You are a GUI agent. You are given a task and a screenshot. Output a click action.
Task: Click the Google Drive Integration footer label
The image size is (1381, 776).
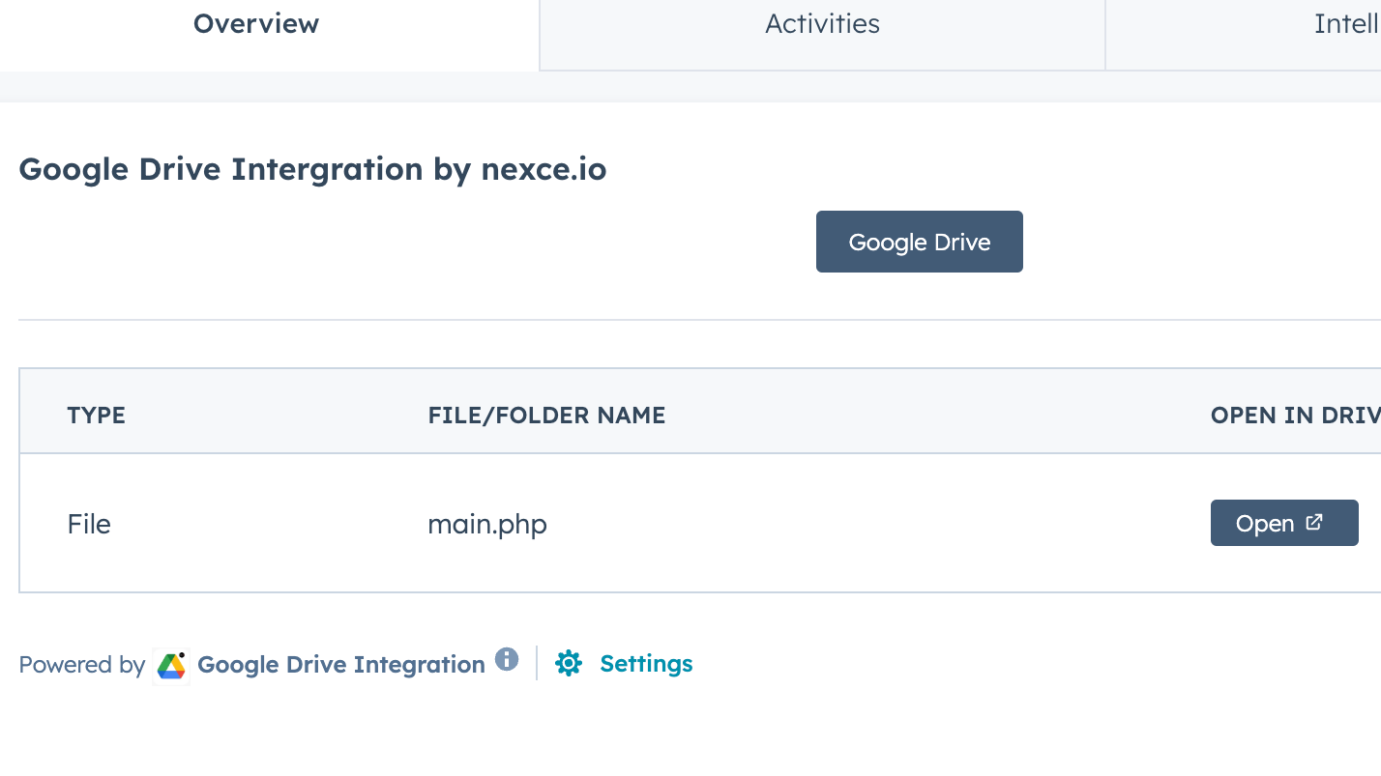[x=340, y=665]
